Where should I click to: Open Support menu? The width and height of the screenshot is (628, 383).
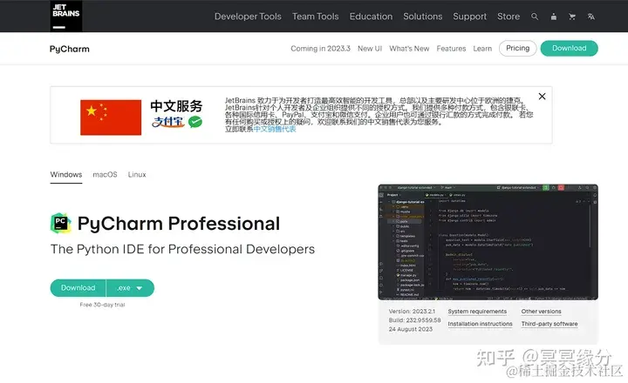[x=470, y=17]
